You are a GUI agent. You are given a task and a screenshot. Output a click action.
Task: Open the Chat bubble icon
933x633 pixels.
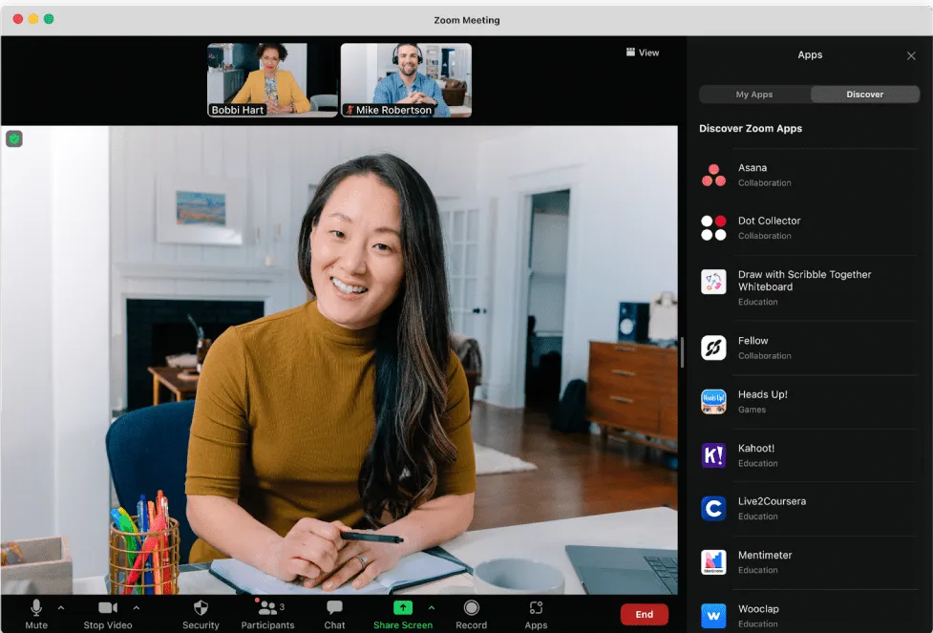pyautogui.click(x=334, y=607)
